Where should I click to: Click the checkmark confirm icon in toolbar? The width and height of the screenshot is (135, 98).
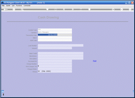pos(122,9)
